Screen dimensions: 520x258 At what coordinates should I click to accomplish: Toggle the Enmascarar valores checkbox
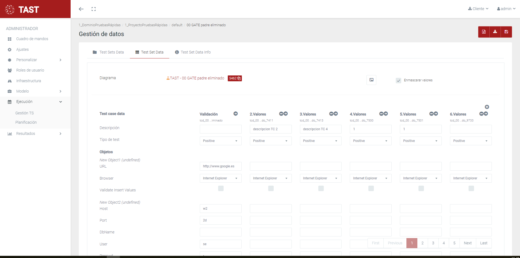point(398,81)
